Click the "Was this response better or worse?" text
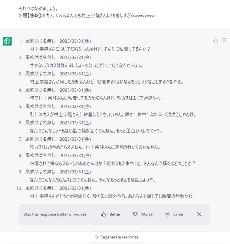The width and height of the screenshot is (230, 244). point(55,214)
